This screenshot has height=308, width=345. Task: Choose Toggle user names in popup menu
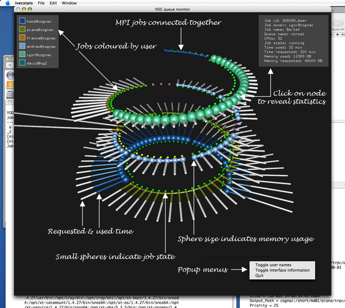[273, 265]
